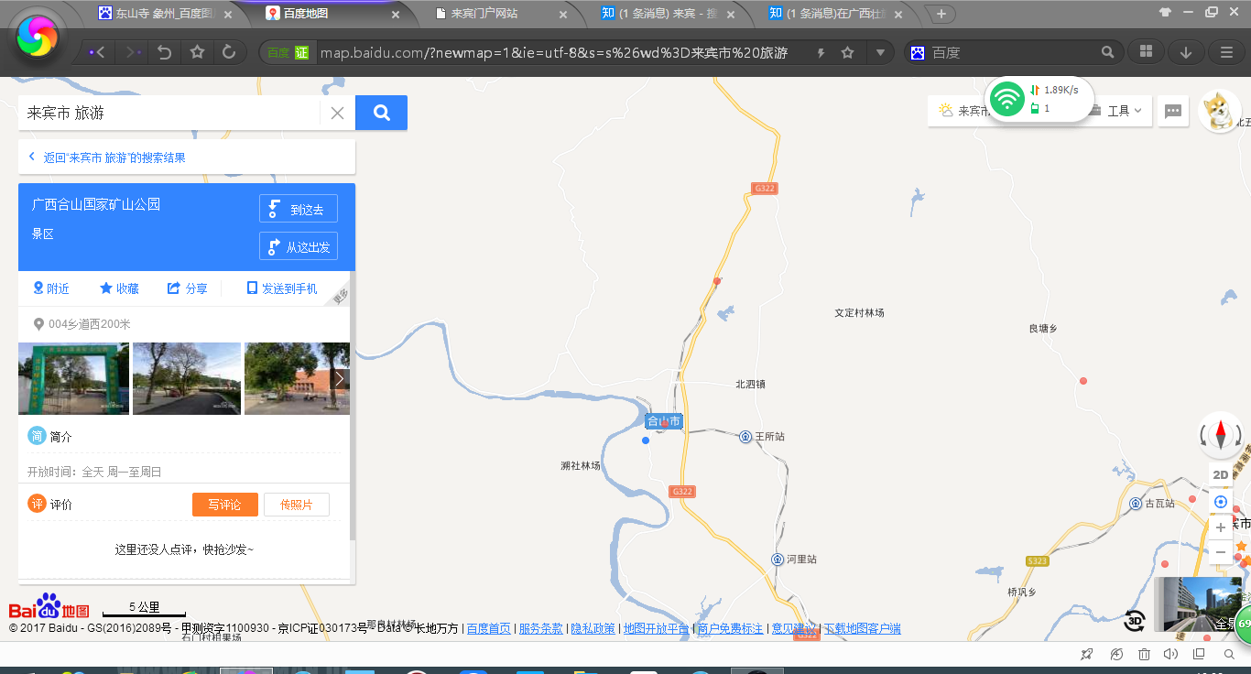Image resolution: width=1251 pixels, height=674 pixels.
Task: Open the third photo, the red building
Action: click(x=297, y=378)
